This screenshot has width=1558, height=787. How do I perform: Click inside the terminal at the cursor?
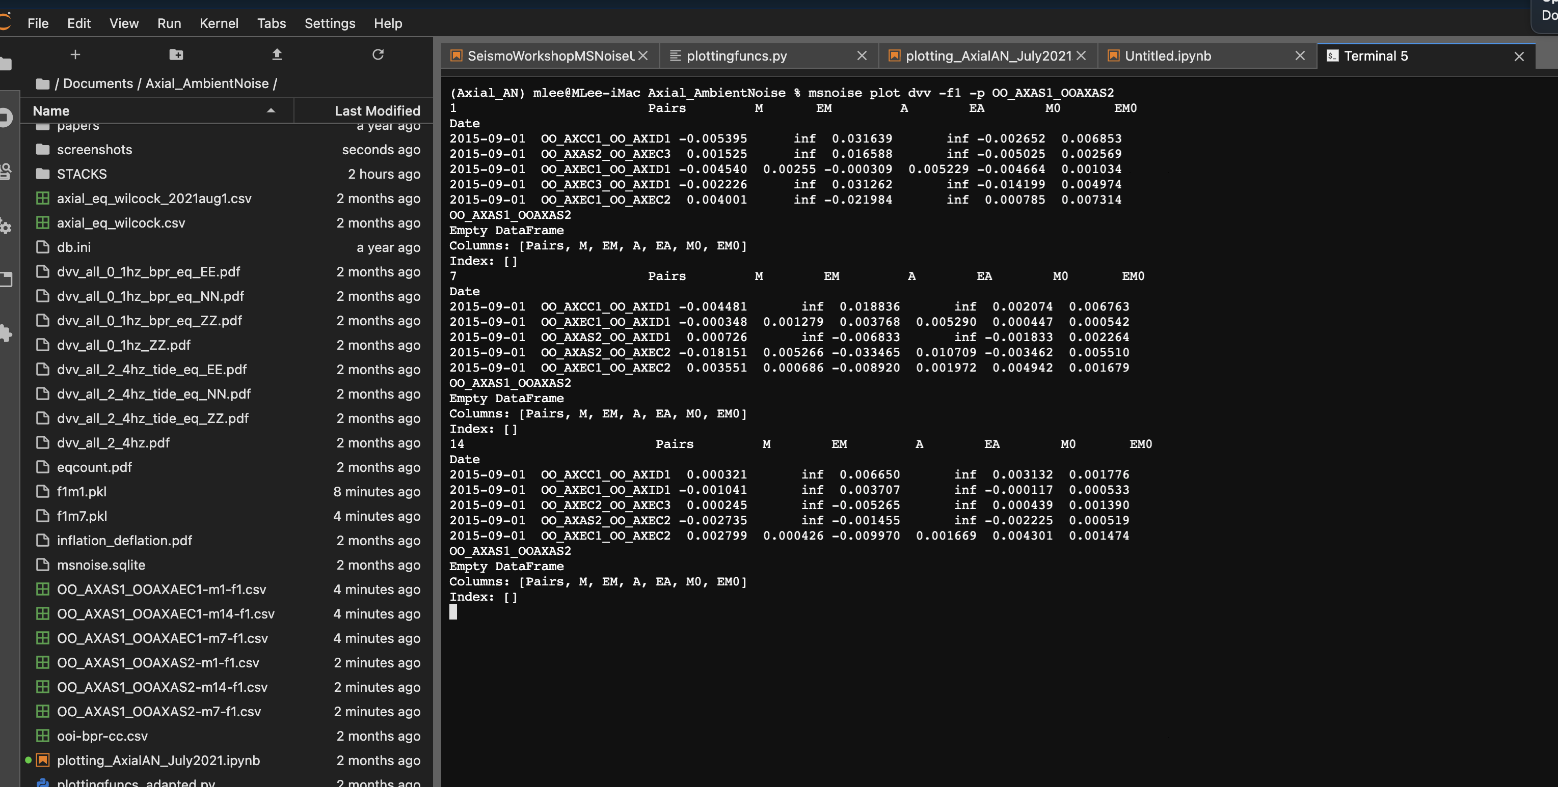coord(453,612)
